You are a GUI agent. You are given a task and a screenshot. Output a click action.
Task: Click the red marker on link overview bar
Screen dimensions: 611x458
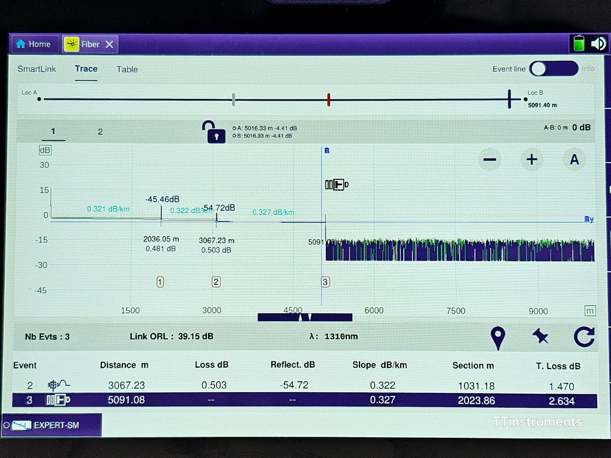coord(328,100)
